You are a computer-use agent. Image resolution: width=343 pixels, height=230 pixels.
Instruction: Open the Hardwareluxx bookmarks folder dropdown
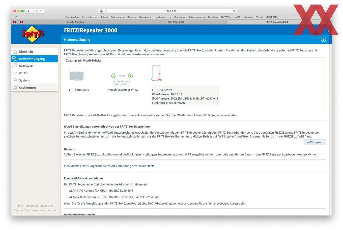coord(163,17)
